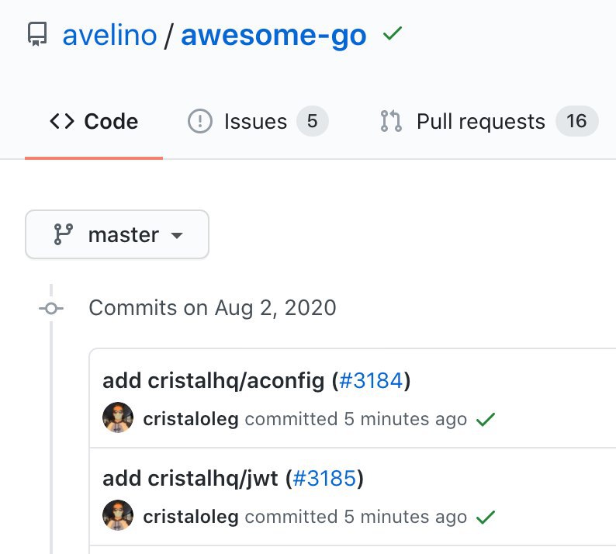This screenshot has height=554, width=616.
Task: Click the caret arrow next to master
Action: (x=177, y=235)
